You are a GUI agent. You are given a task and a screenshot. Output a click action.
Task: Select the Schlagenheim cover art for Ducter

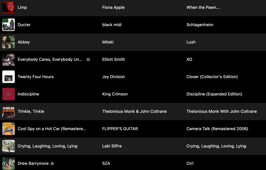tap(9, 25)
